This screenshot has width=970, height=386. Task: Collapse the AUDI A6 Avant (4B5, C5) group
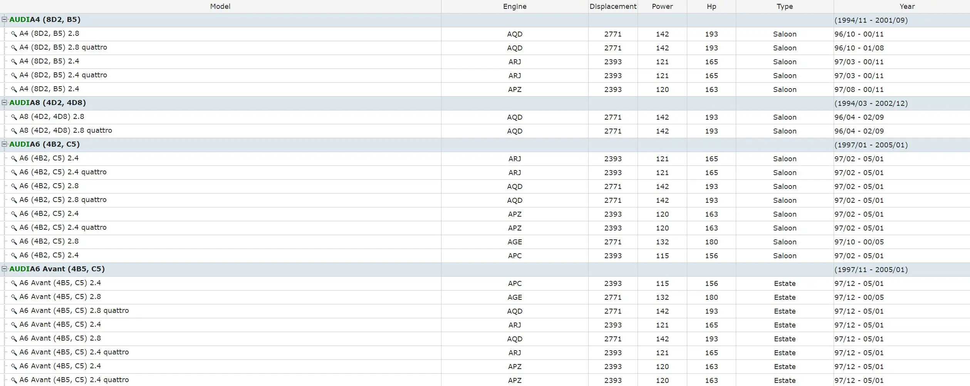pos(4,269)
